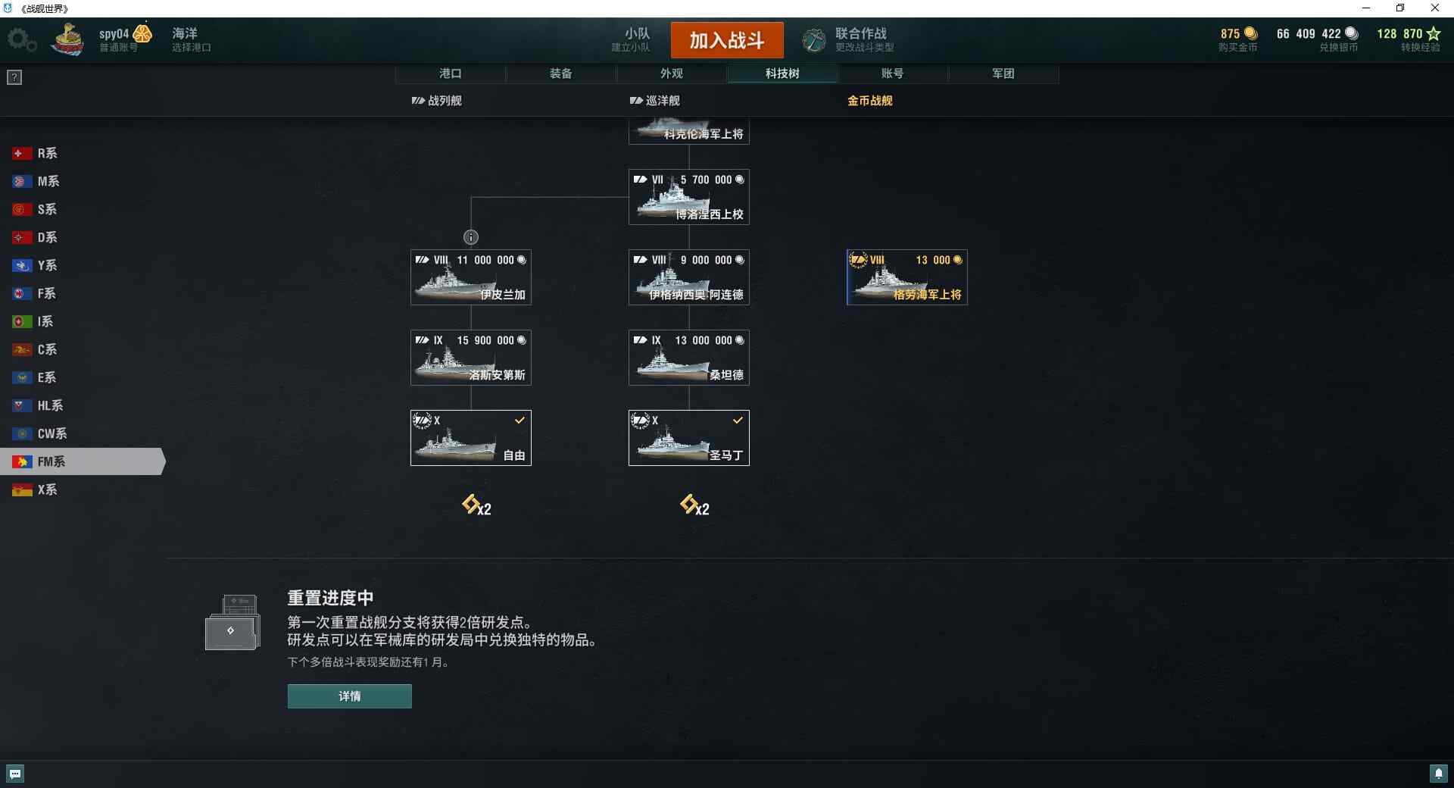This screenshot has height=788, width=1454.
Task: Click the 加入战斗 button
Action: click(727, 40)
